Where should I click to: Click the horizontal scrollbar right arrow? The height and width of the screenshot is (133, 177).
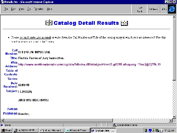(x=171, y=120)
